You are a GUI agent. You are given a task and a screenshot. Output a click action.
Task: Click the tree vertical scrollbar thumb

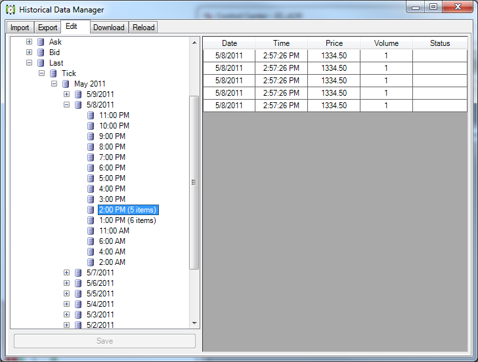pyautogui.click(x=194, y=182)
